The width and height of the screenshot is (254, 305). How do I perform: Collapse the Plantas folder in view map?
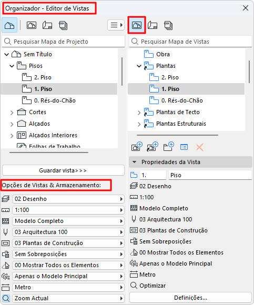click(139, 66)
